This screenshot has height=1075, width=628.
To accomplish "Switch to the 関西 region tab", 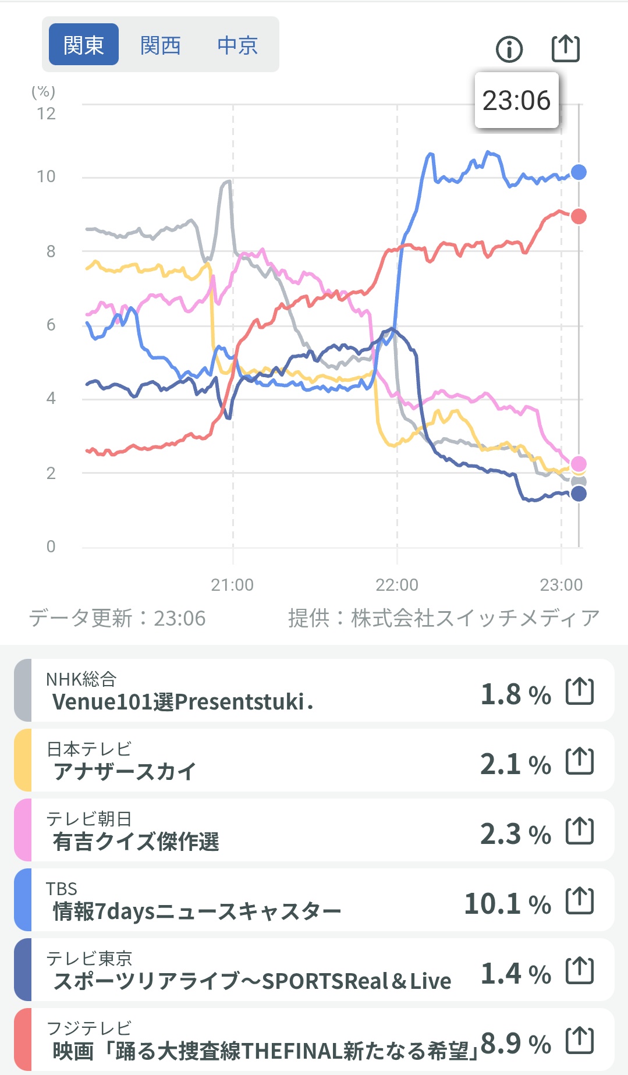I will (161, 45).
